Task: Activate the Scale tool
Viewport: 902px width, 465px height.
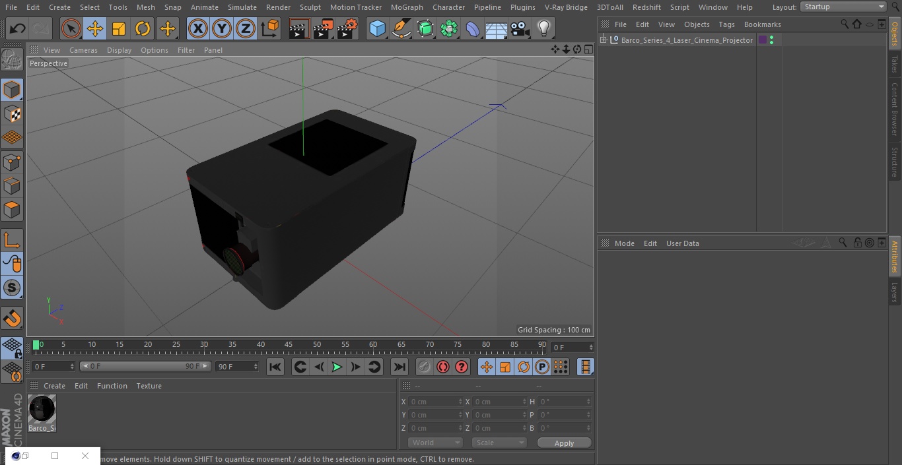Action: [119, 28]
